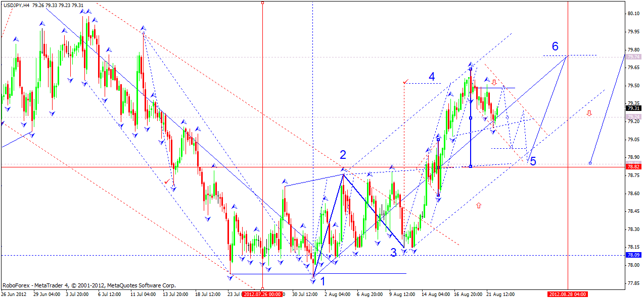This screenshot has width=644, height=298.
Task: Select wave label 3
Action: 393,252
